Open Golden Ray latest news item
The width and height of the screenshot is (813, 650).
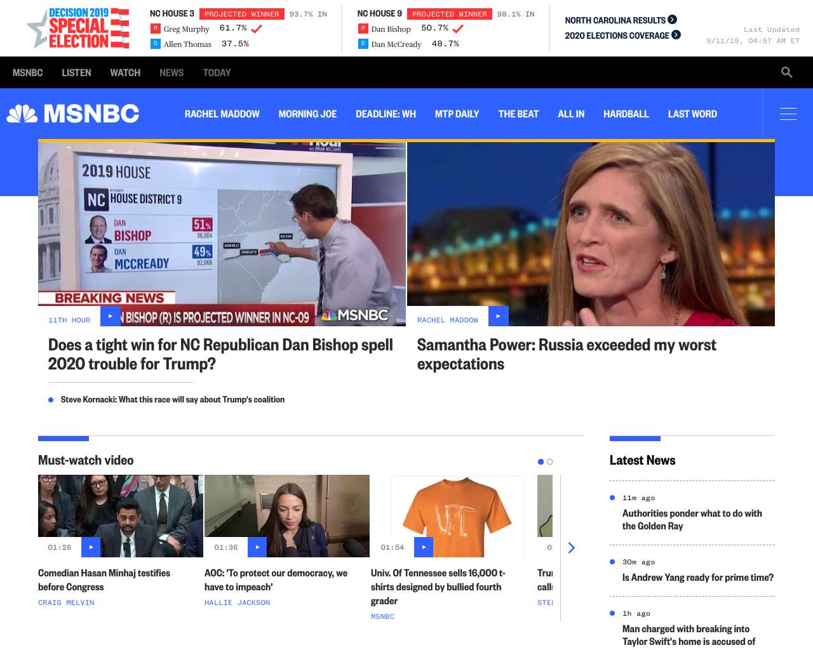[x=692, y=519]
